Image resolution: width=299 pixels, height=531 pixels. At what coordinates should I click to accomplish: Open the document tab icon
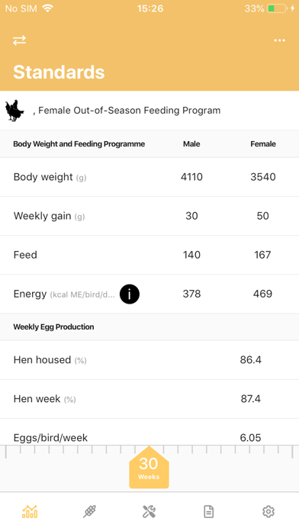pyautogui.click(x=208, y=511)
